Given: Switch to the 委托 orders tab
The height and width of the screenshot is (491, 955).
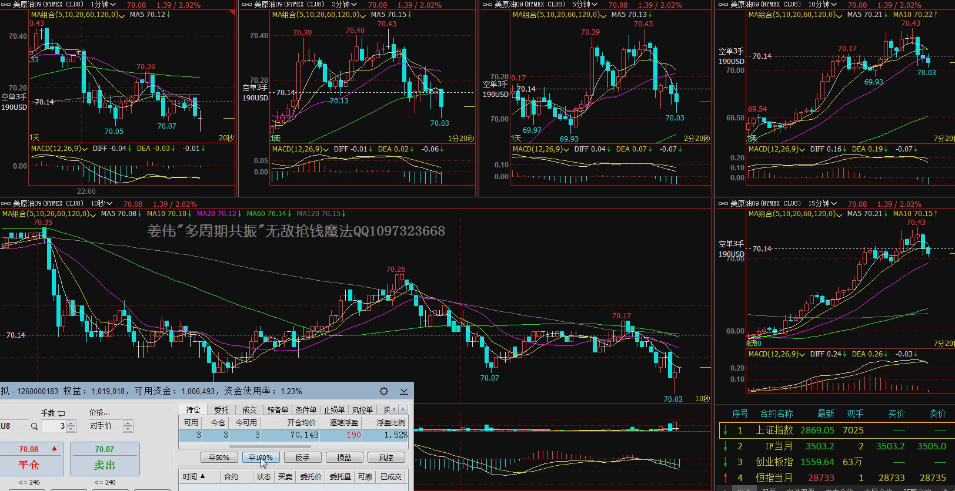Looking at the screenshot, I should [x=221, y=410].
